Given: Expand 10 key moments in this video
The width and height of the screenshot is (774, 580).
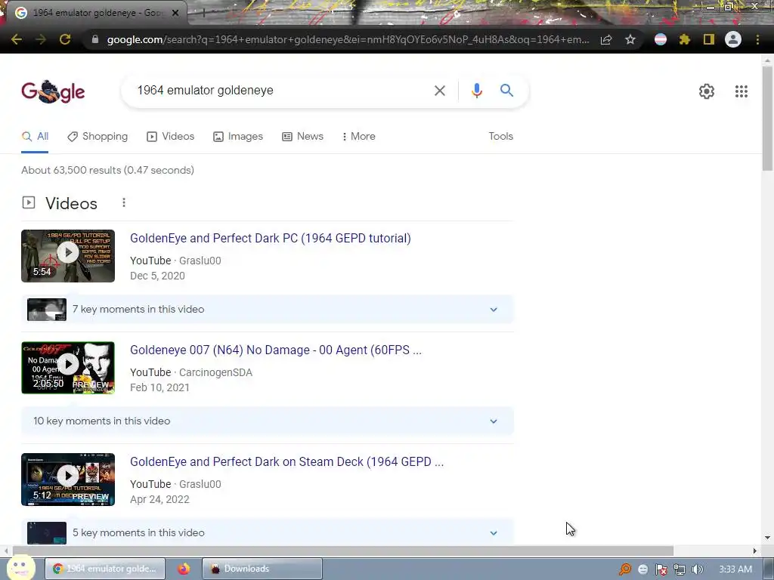Looking at the screenshot, I should 267,421.
